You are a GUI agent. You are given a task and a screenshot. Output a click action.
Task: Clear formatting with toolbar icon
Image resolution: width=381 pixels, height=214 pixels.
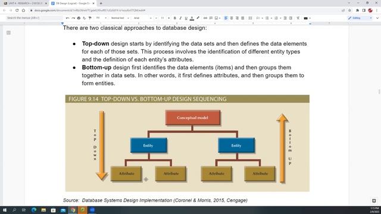[x=298, y=18]
